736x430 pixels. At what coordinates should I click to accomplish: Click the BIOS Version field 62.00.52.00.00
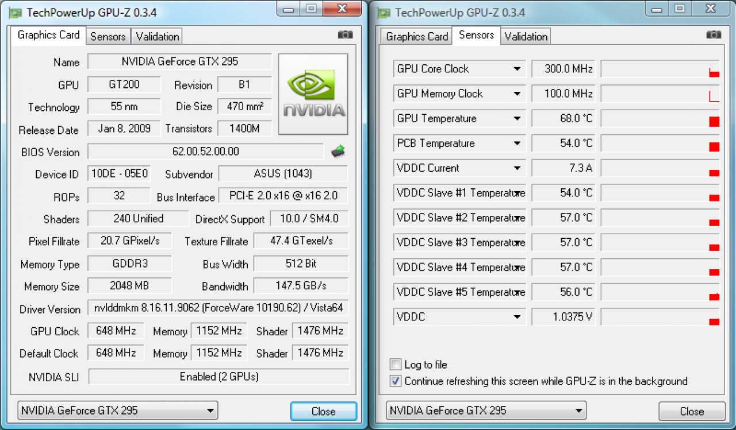[x=206, y=152]
